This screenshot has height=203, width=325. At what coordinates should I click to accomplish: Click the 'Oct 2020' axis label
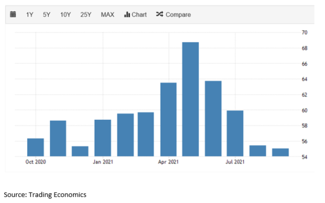pyautogui.click(x=36, y=162)
